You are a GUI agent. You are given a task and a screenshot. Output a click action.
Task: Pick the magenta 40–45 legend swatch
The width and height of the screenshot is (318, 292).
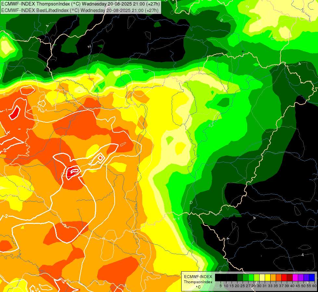pos(295,277)
